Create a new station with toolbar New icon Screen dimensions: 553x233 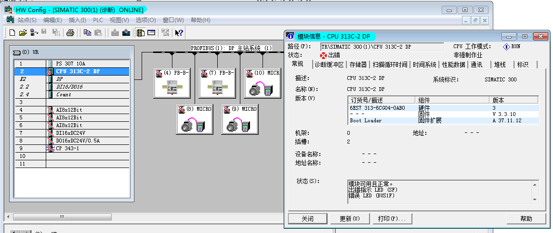pyautogui.click(x=13, y=33)
